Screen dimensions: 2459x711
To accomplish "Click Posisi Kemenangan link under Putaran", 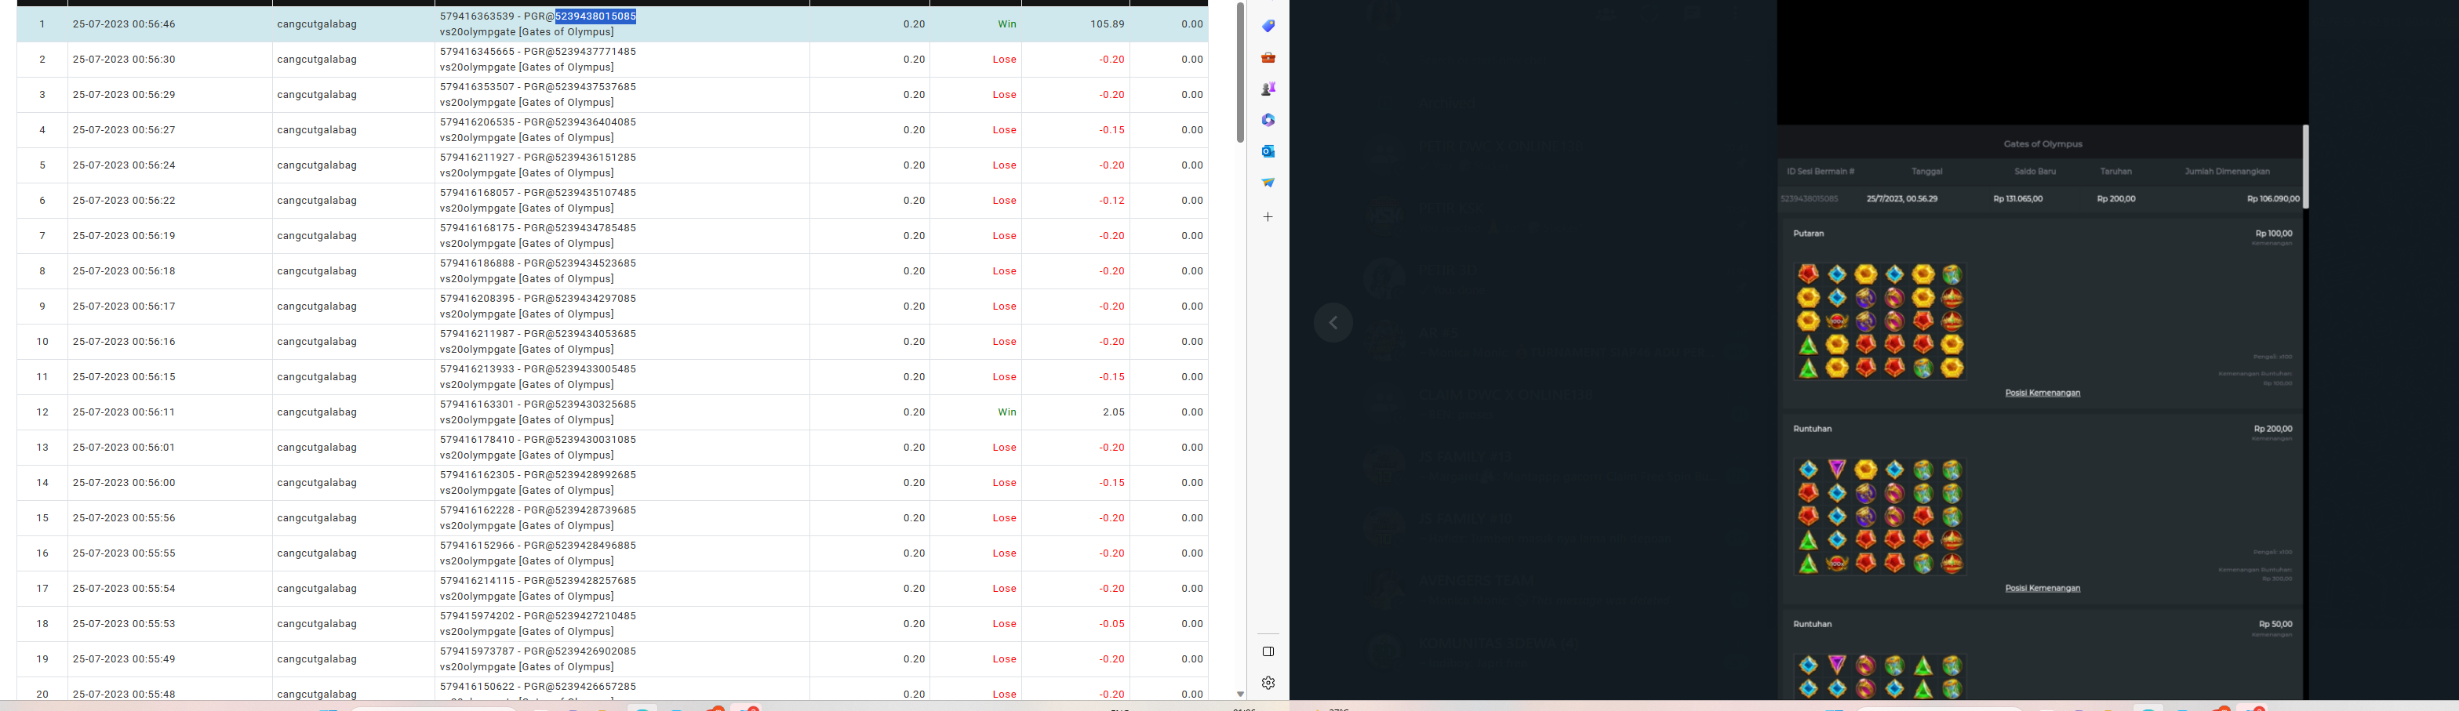I will coord(2042,394).
